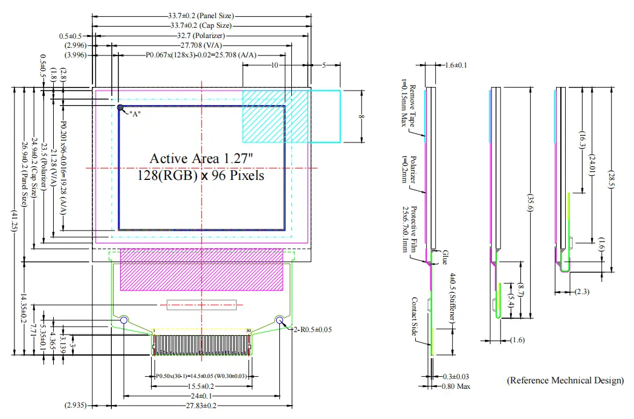Select the '0.3±0.03' thickness dimension
Image resolution: width=634 pixels, height=419 pixels.
tap(456, 377)
